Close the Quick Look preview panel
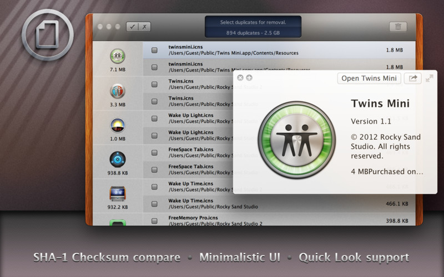The width and height of the screenshot is (444, 277). (240, 78)
